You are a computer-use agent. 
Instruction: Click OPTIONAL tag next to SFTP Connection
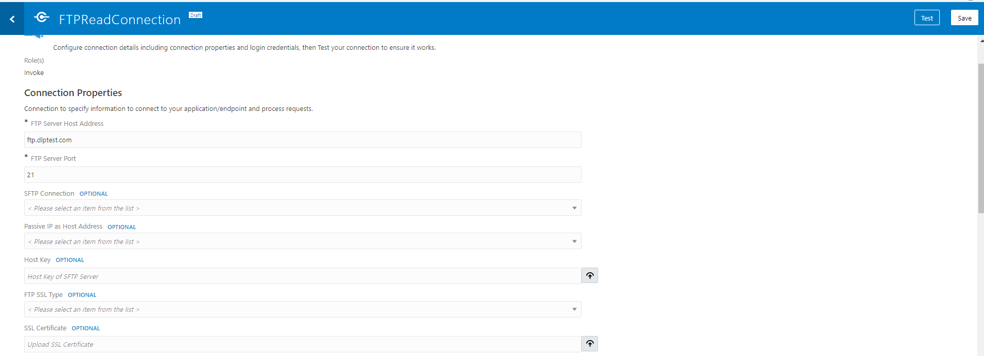click(94, 194)
